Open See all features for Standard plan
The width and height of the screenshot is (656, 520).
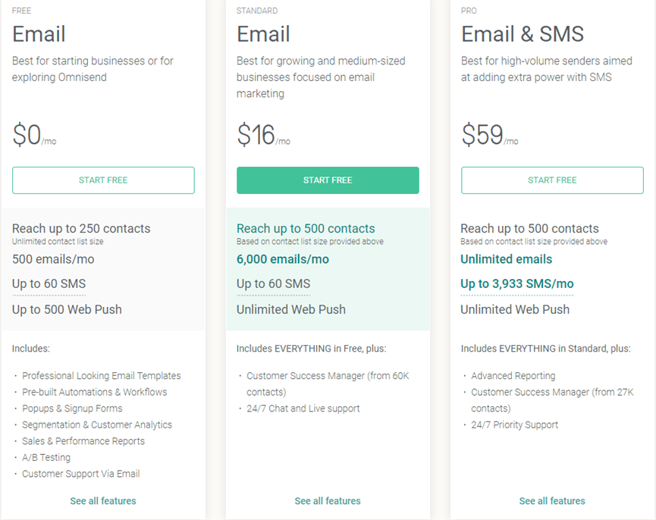click(x=328, y=501)
